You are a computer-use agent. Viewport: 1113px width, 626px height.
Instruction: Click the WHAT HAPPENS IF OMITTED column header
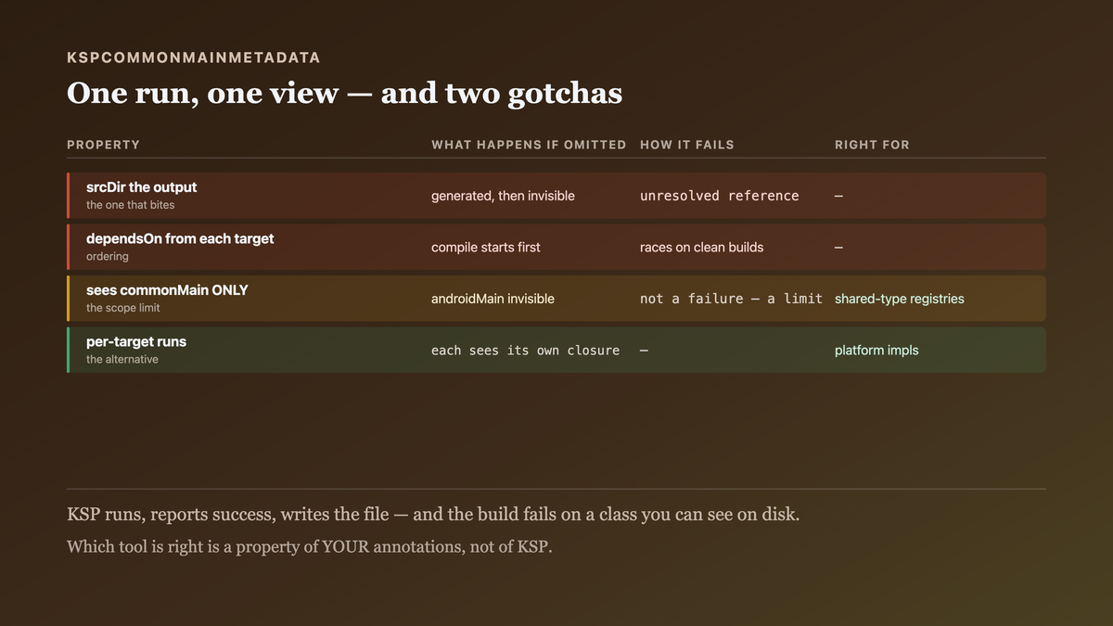pyautogui.click(x=529, y=145)
